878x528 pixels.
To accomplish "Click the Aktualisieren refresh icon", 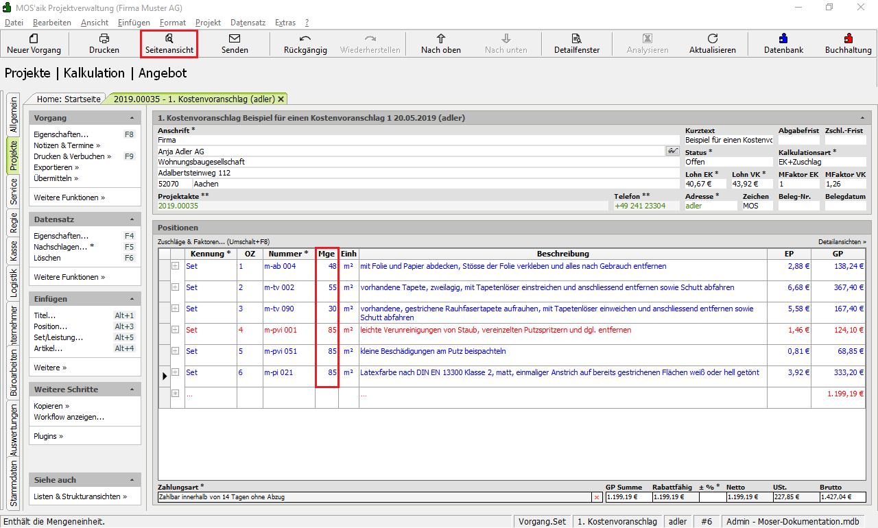I will point(712,38).
